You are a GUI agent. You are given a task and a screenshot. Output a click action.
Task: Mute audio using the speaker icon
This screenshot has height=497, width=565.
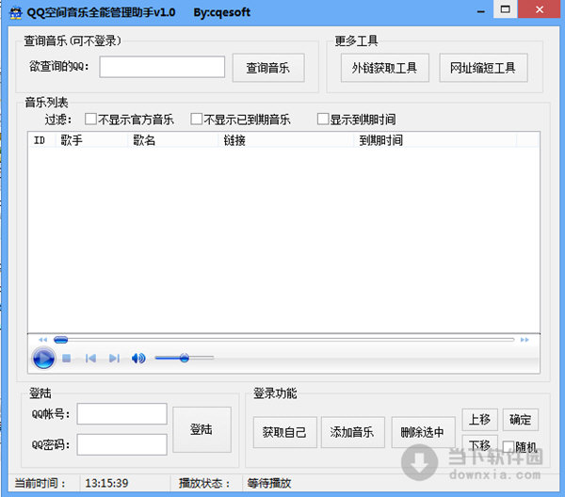[138, 358]
